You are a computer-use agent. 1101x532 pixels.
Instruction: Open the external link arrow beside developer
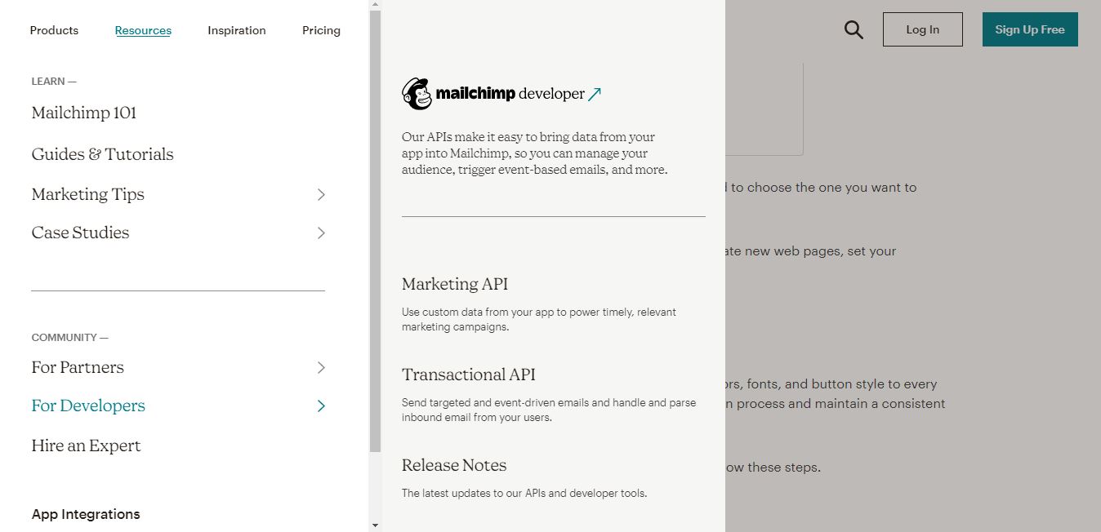[x=595, y=94]
